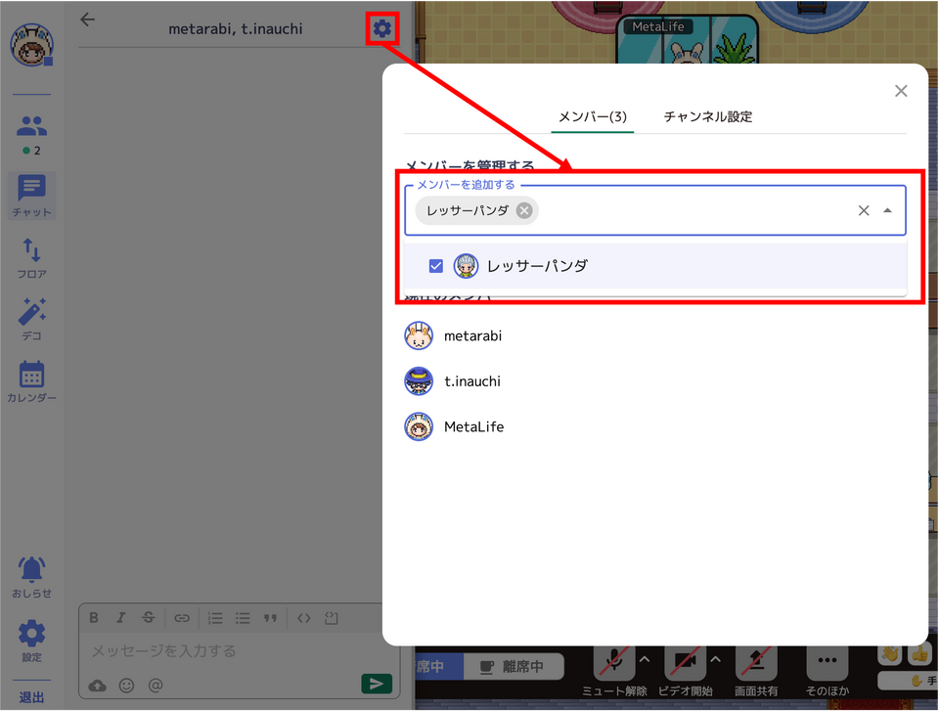
Task: Click the t.inauchi member name
Action: coord(472,381)
